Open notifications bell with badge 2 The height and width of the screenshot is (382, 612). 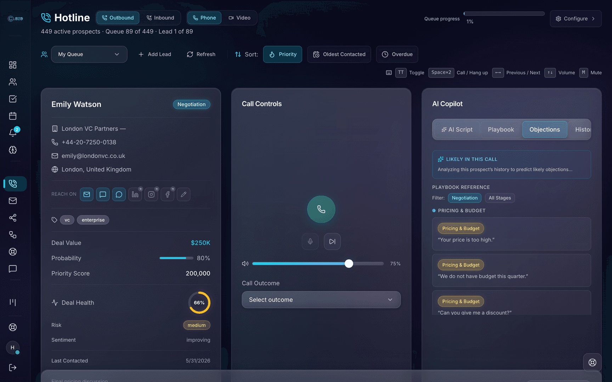click(13, 133)
